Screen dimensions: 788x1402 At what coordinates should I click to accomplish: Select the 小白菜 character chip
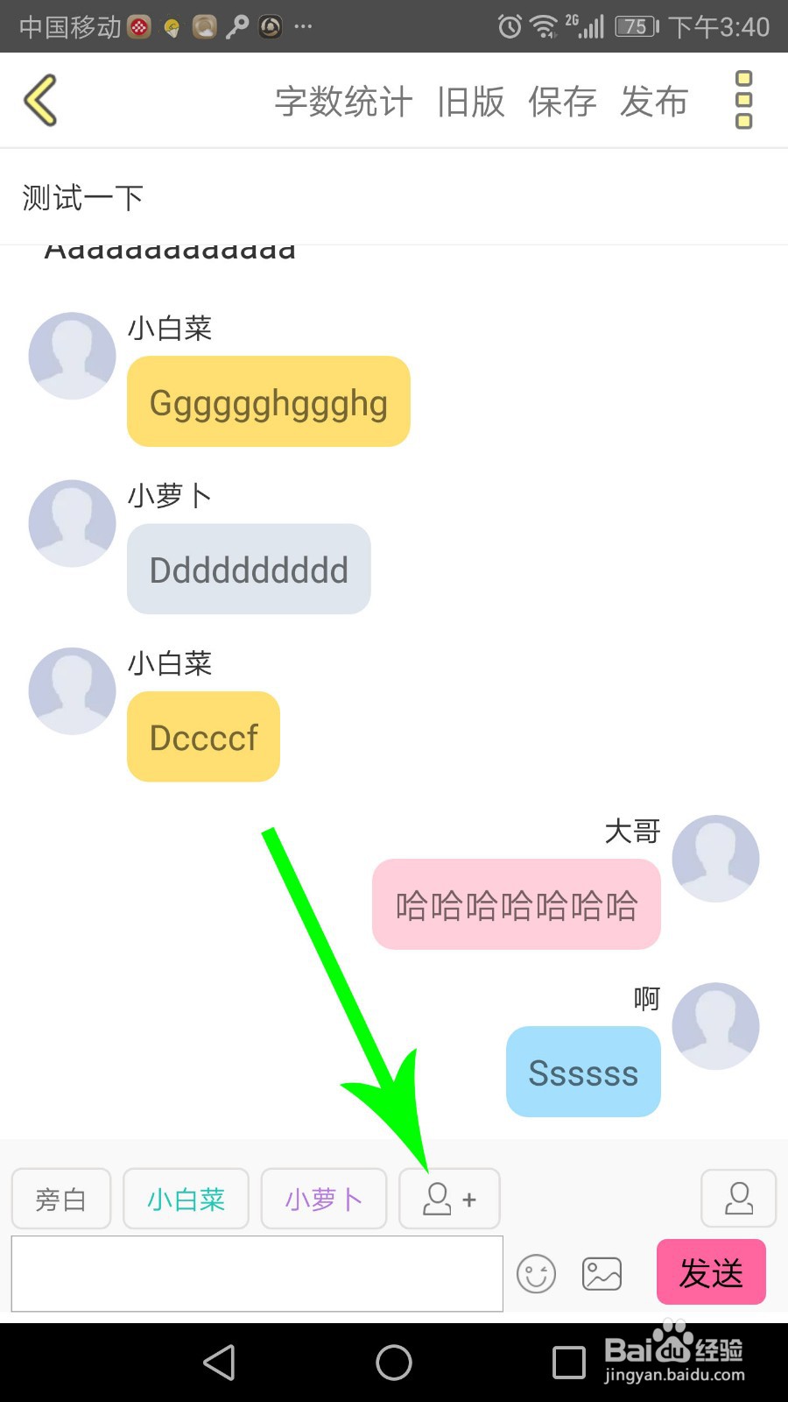point(186,1198)
